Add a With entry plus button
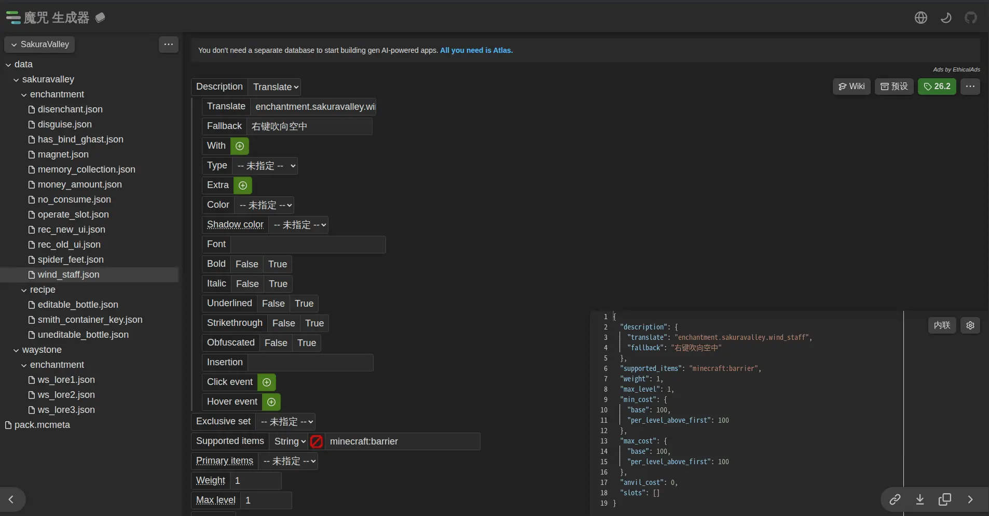Image resolution: width=989 pixels, height=516 pixels. tap(240, 146)
